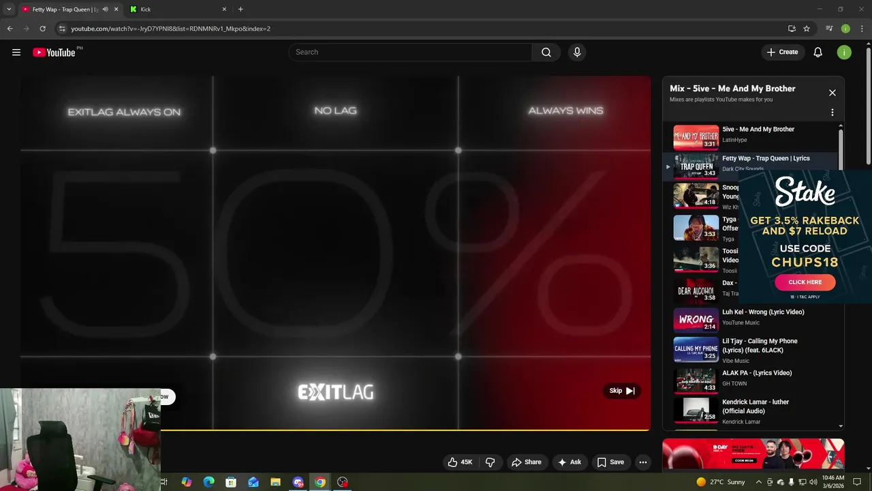Open Copilot from the taskbar
The height and width of the screenshot is (491, 872).
[187, 482]
